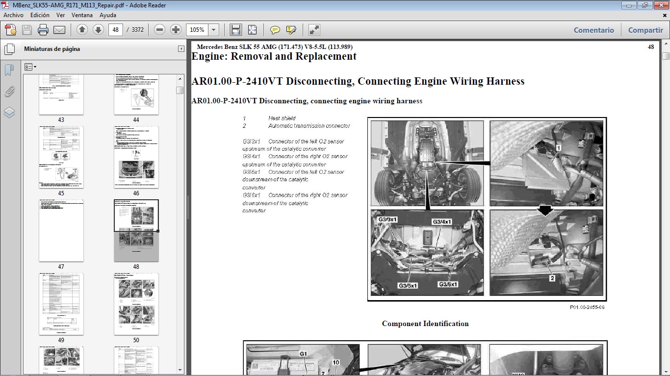This screenshot has height=376, width=670.
Task: Go to previous page arrow
Action: (82, 30)
